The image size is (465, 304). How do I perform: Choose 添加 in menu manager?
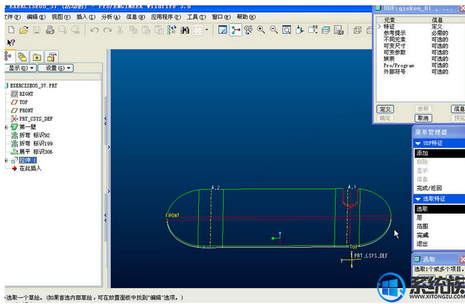click(x=439, y=153)
